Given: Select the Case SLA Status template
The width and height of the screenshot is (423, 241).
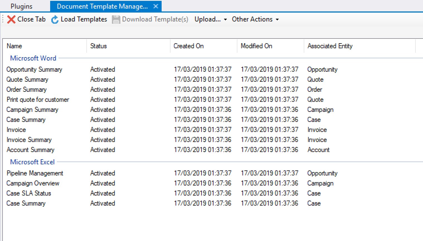Looking at the screenshot, I should [28, 193].
